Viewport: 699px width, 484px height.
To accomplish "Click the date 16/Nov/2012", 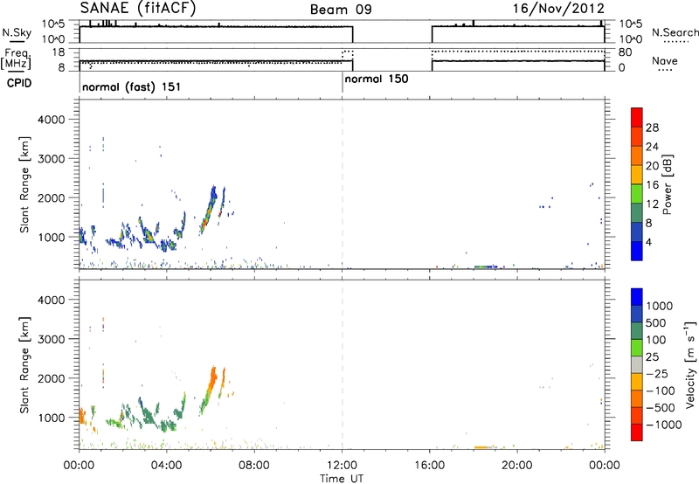I will pos(558,8).
